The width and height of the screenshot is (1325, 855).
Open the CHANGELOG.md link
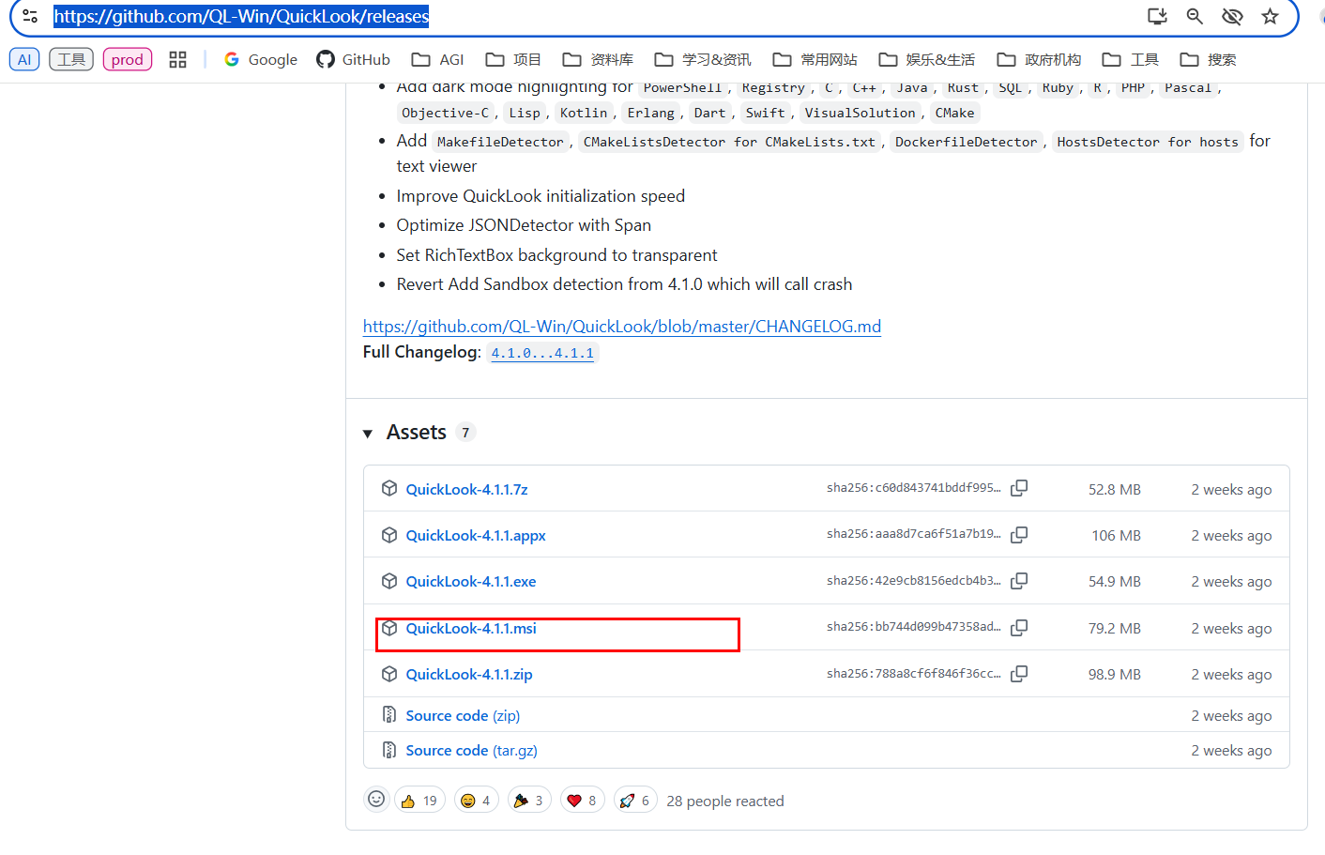[x=621, y=326]
